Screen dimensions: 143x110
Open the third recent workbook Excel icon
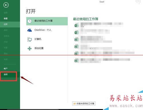(x=76, y=39)
